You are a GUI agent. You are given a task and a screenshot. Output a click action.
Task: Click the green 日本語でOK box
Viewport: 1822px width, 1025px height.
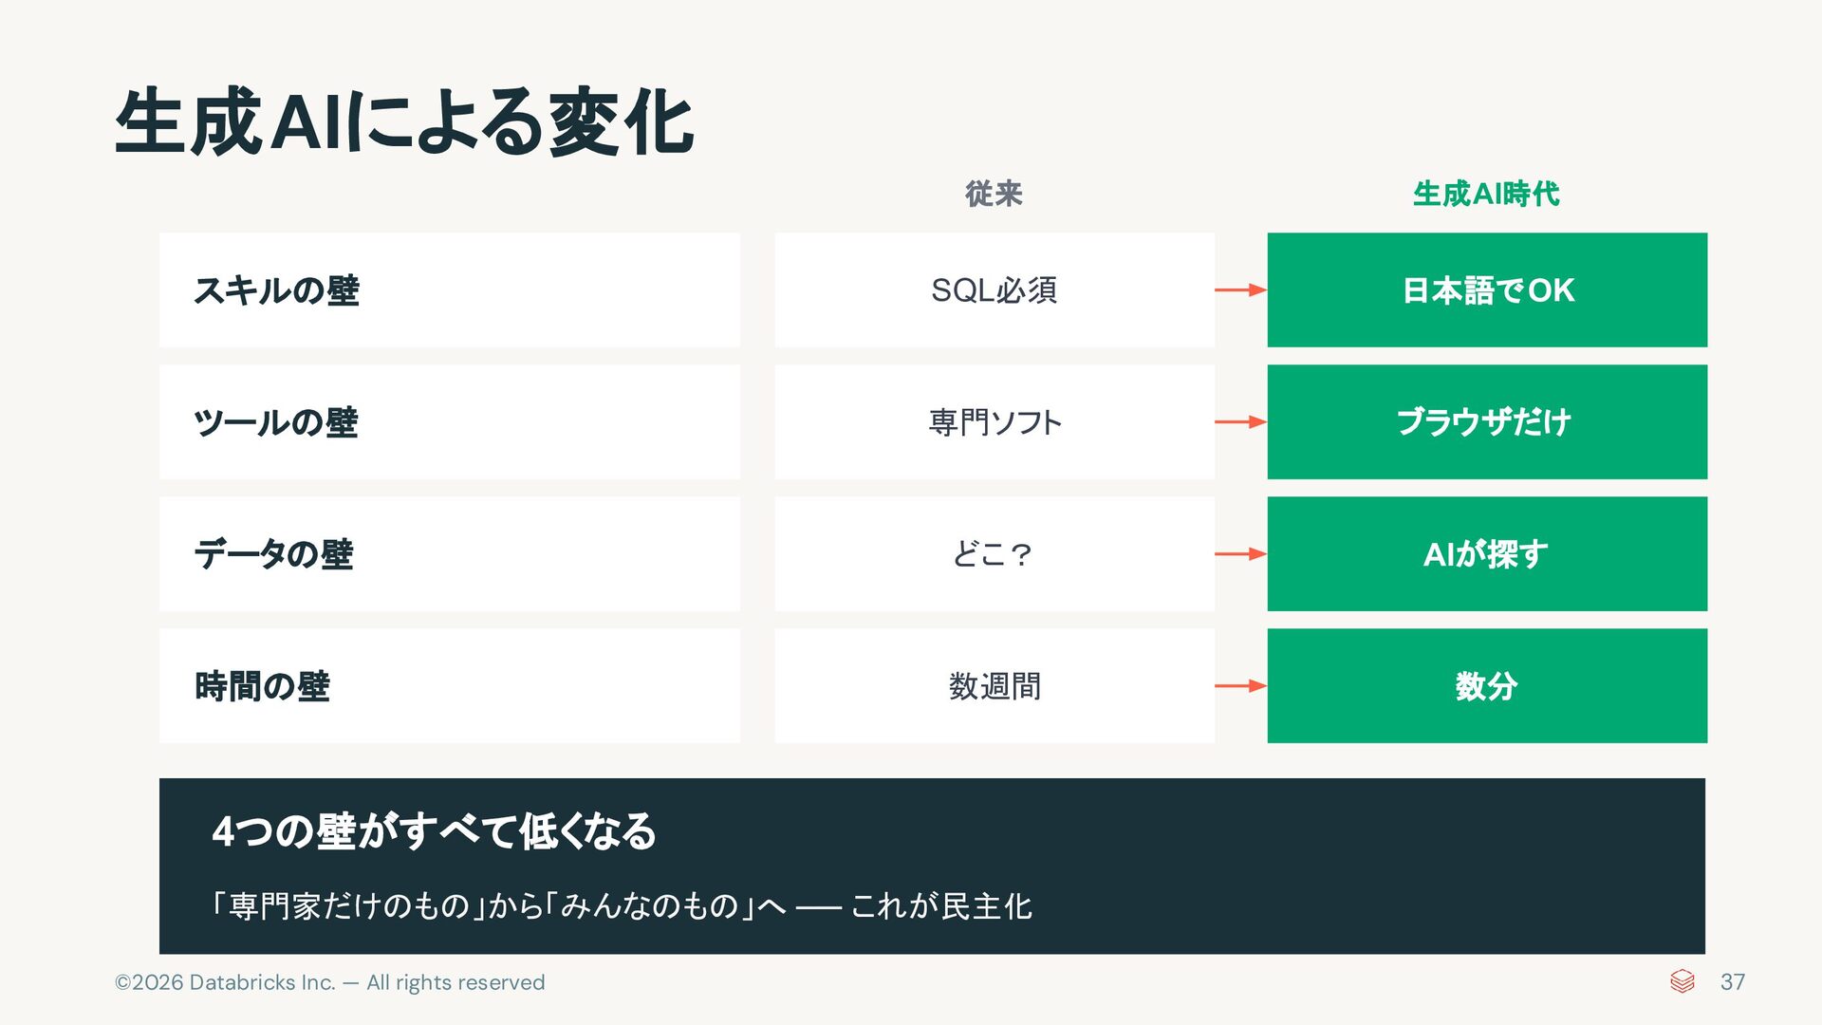tap(1486, 289)
